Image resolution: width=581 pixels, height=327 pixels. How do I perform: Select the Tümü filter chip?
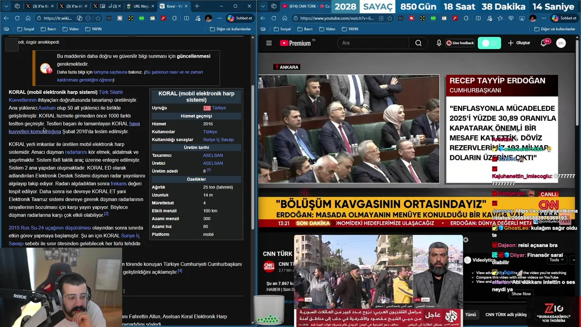470,314
